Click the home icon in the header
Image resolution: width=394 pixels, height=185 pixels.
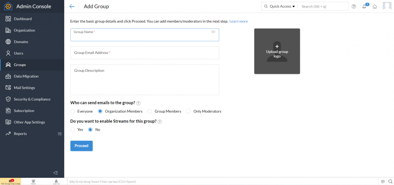pyautogui.click(x=374, y=7)
